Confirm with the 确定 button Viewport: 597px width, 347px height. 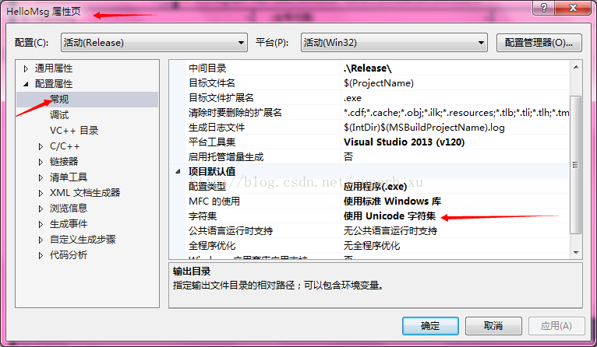pyautogui.click(x=430, y=326)
